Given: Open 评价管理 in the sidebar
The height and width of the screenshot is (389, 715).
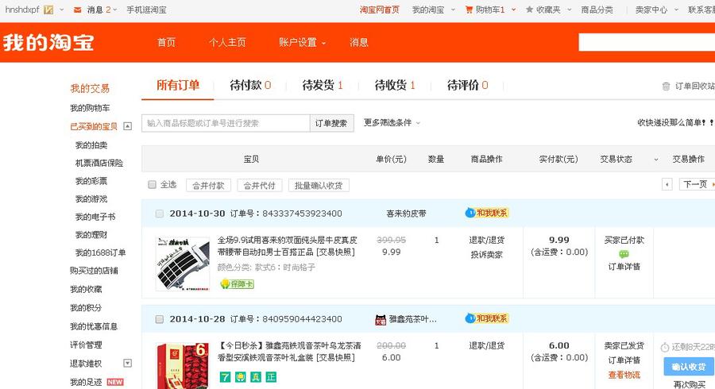Looking at the screenshot, I should click(86, 345).
